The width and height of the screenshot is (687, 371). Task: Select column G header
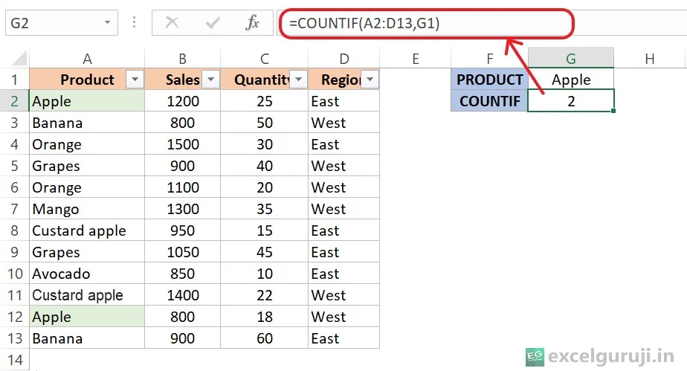571,58
